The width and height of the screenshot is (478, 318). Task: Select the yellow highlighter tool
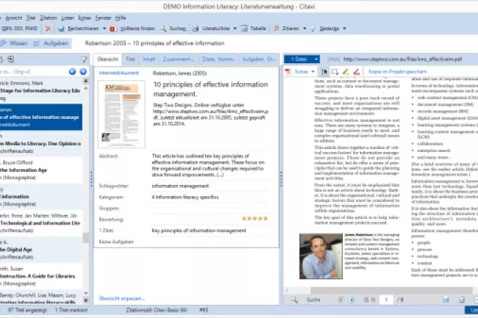[x=345, y=72]
